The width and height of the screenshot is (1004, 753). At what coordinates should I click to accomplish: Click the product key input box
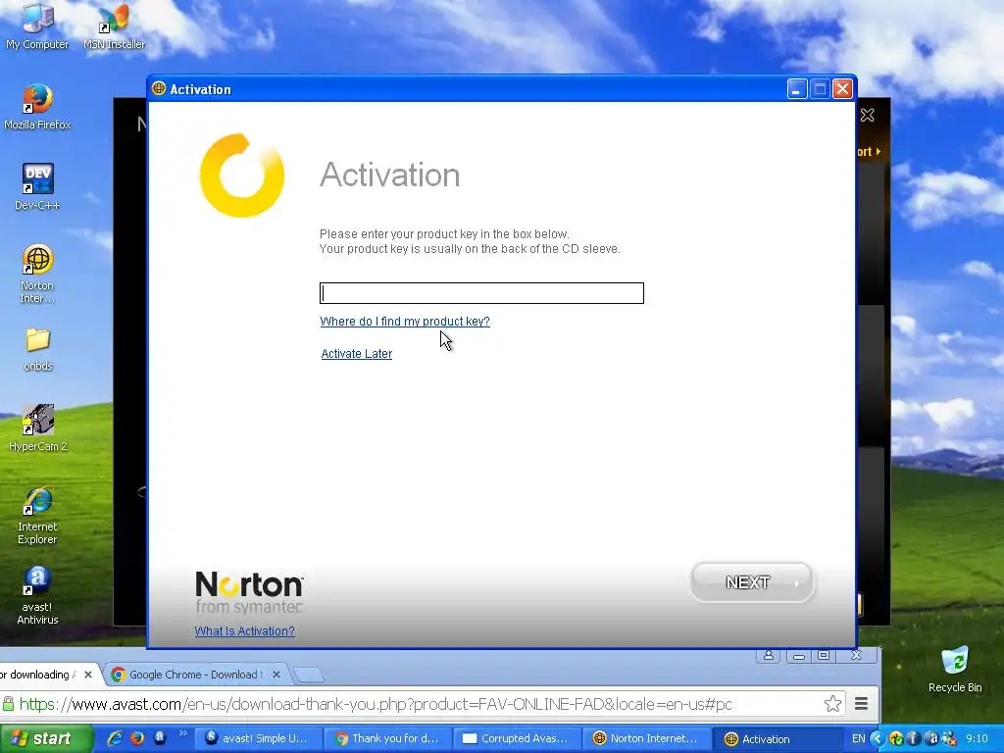481,293
